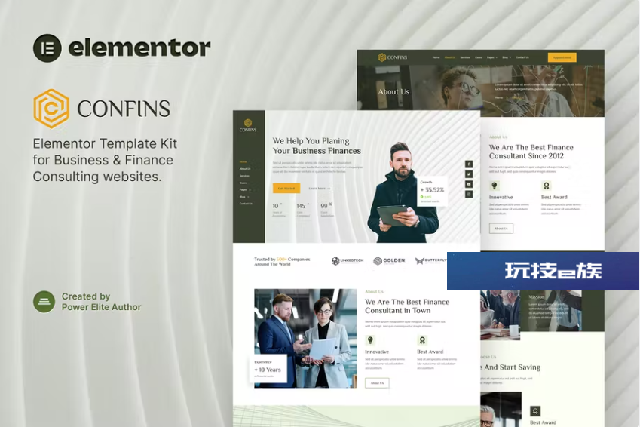Viewport: 640px width, 427px height.
Task: Click Cases in the top navigation bar
Action: click(479, 57)
